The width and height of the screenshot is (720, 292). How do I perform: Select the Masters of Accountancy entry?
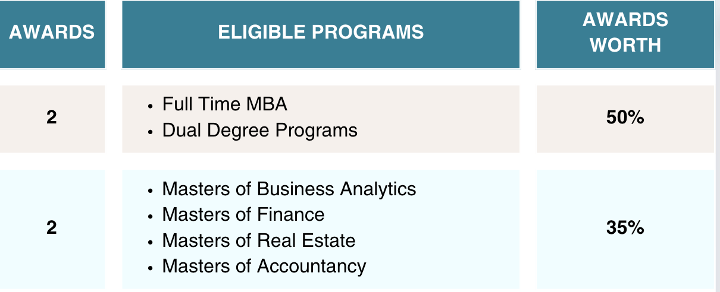[x=264, y=266]
